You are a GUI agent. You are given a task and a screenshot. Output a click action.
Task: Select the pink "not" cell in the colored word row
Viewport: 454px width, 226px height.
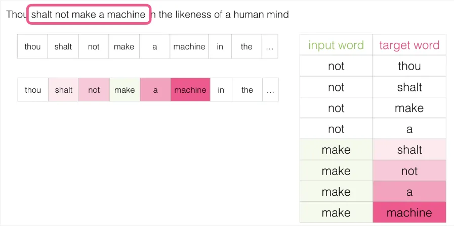[x=94, y=90]
